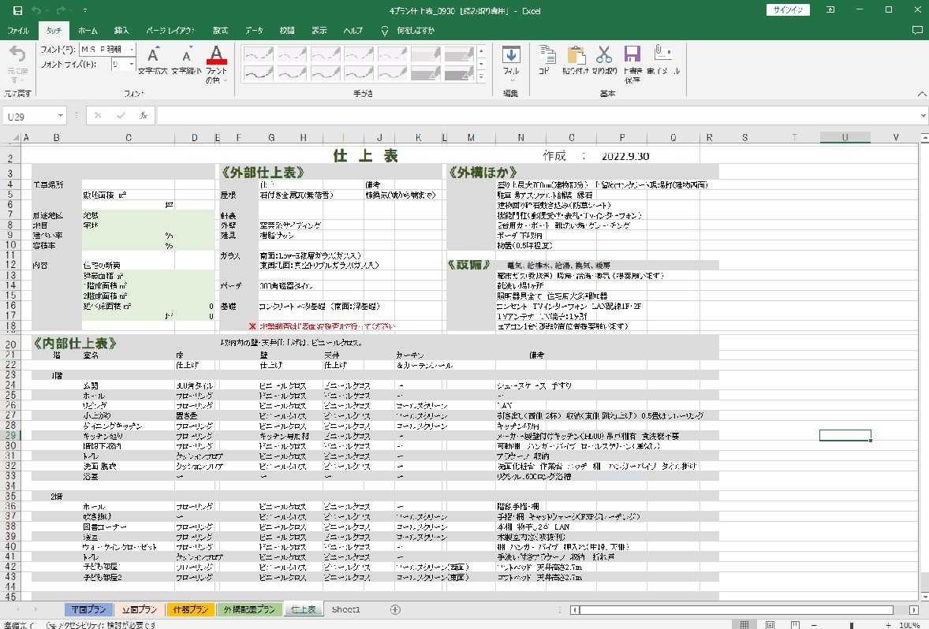Select the fifth pen in the gallery top row

point(392,55)
